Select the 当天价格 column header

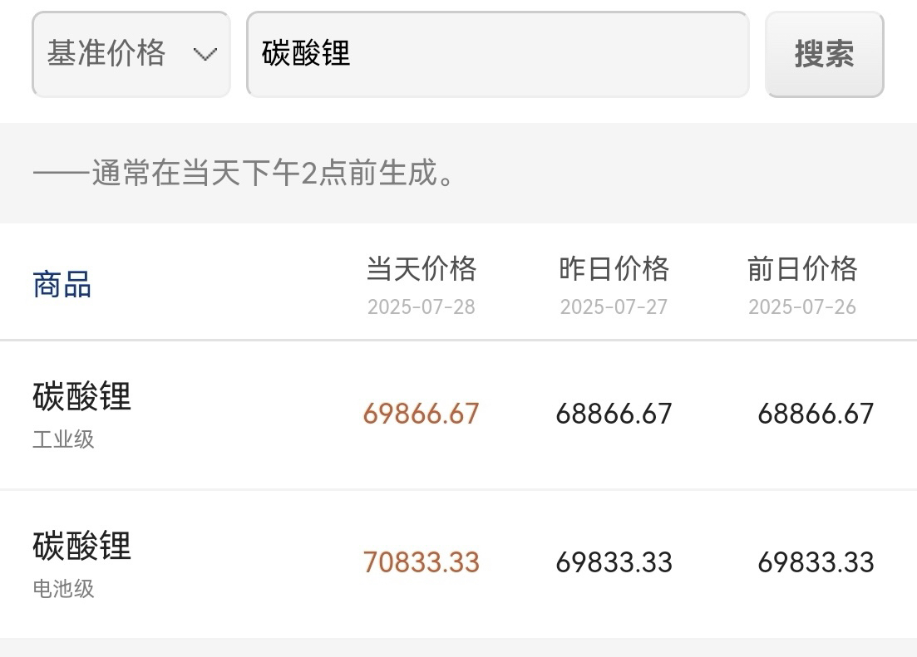421,269
